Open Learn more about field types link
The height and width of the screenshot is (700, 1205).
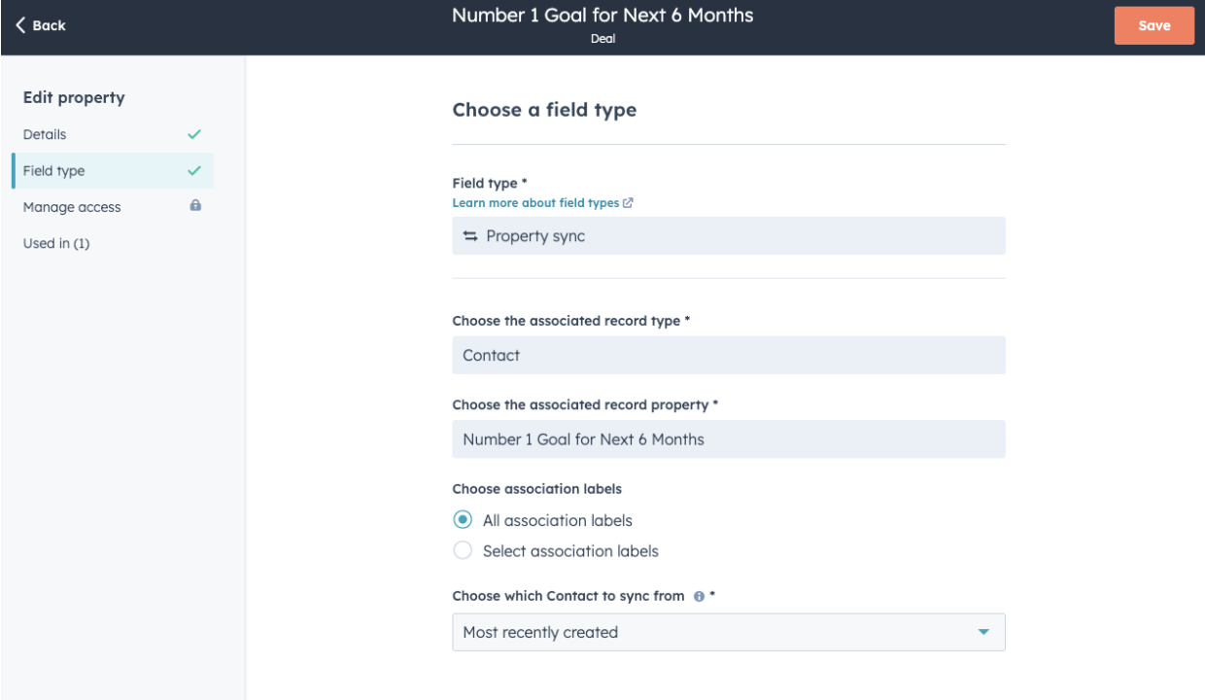pyautogui.click(x=535, y=203)
